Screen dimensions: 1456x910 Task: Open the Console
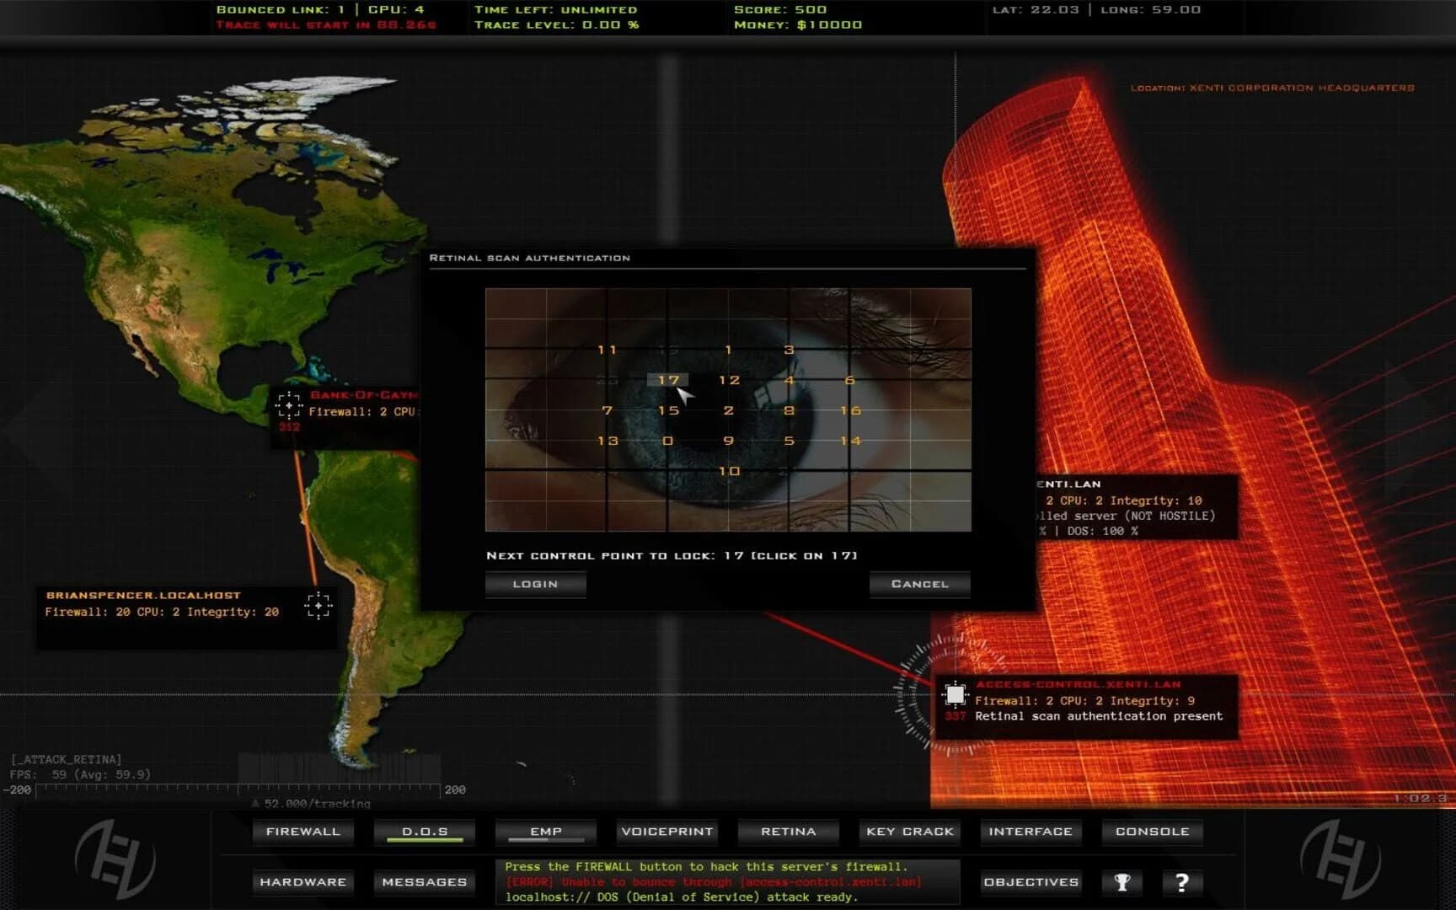1152,832
